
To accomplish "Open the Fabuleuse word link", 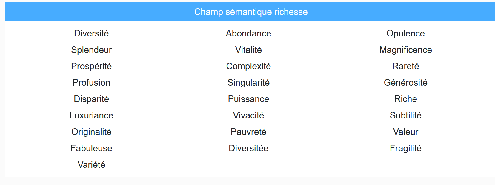I will click(91, 148).
